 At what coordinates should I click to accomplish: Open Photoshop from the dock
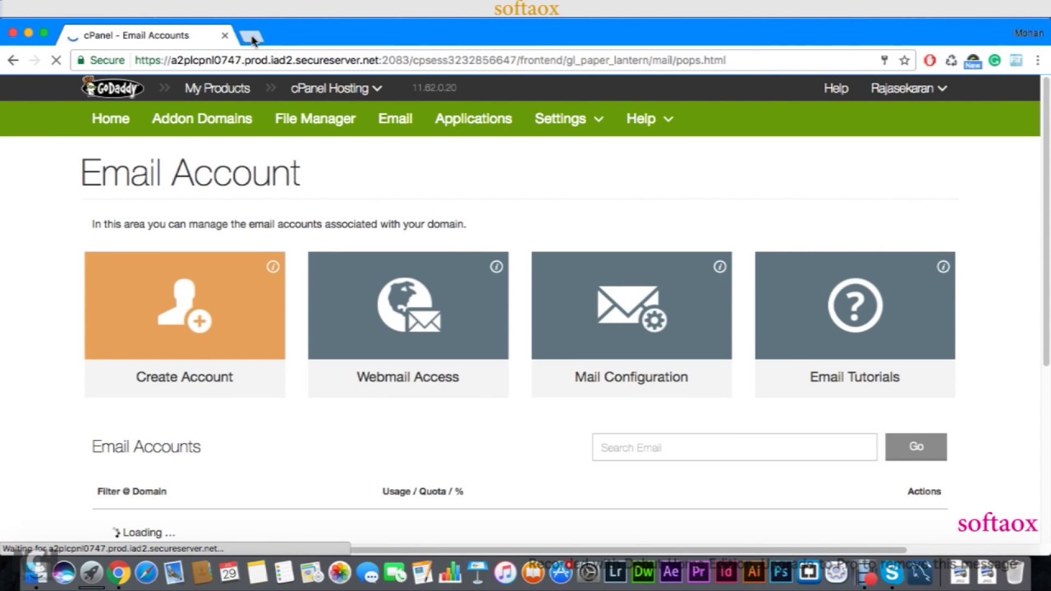(x=781, y=572)
